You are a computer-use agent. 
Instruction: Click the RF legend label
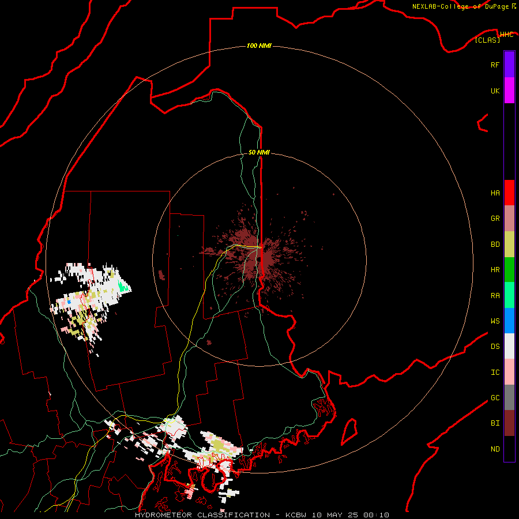(495, 65)
